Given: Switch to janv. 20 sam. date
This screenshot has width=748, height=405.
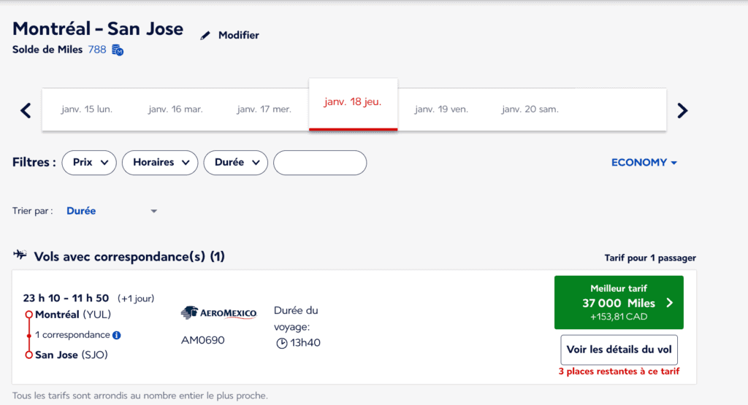Looking at the screenshot, I should pos(530,109).
